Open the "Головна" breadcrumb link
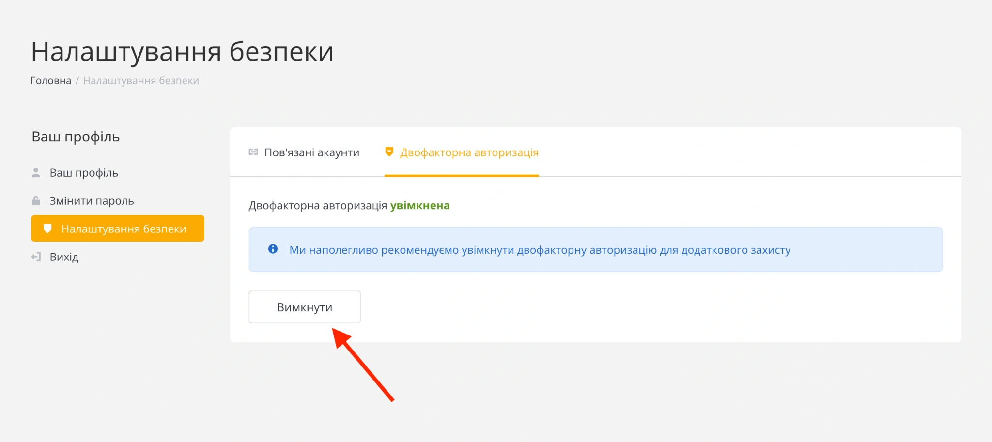This screenshot has width=992, height=442. [50, 80]
